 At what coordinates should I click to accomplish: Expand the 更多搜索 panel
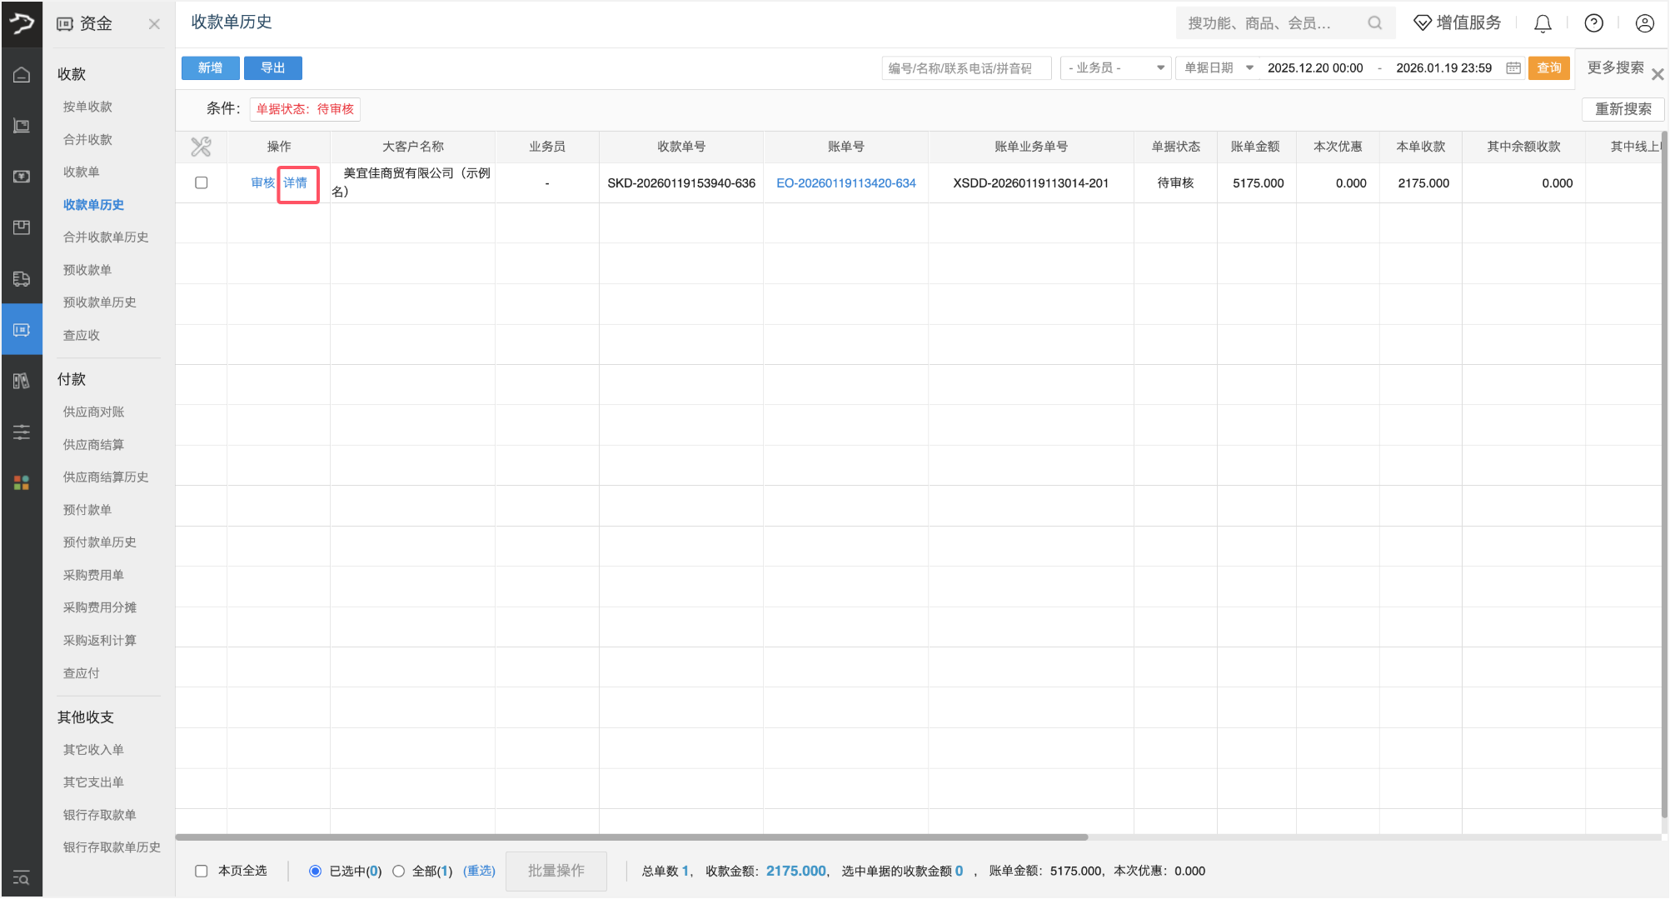point(1615,68)
